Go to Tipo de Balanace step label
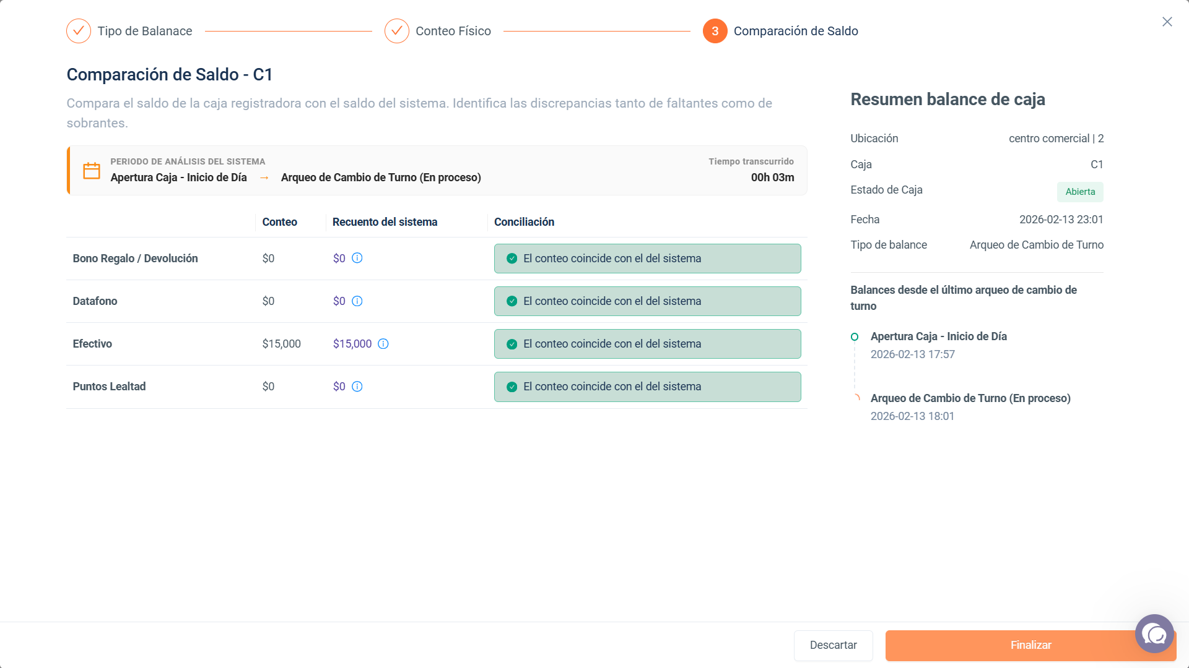1189x668 pixels. pyautogui.click(x=145, y=31)
